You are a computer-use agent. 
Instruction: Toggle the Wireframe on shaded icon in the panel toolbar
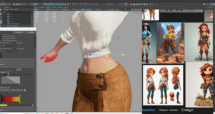87,10
